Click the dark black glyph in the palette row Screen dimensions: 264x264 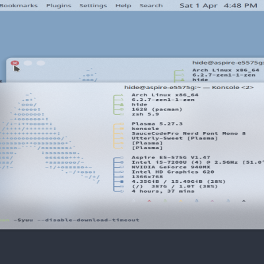point(244,201)
